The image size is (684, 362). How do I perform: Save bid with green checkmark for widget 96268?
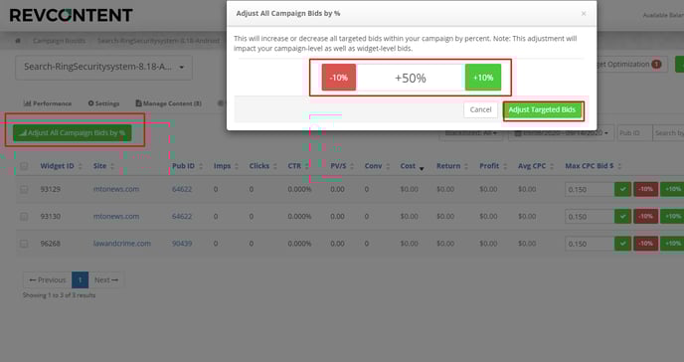pyautogui.click(x=623, y=244)
